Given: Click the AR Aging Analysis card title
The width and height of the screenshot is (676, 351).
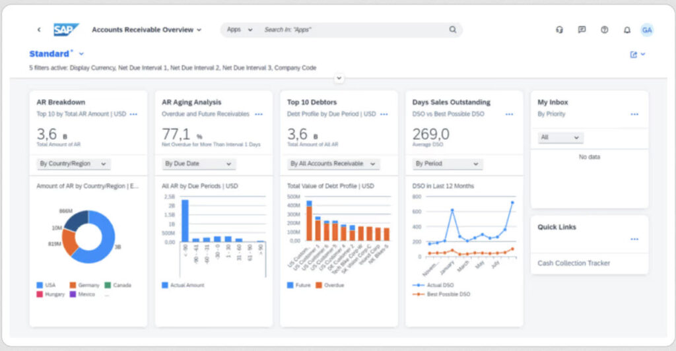Looking at the screenshot, I should tap(191, 102).
